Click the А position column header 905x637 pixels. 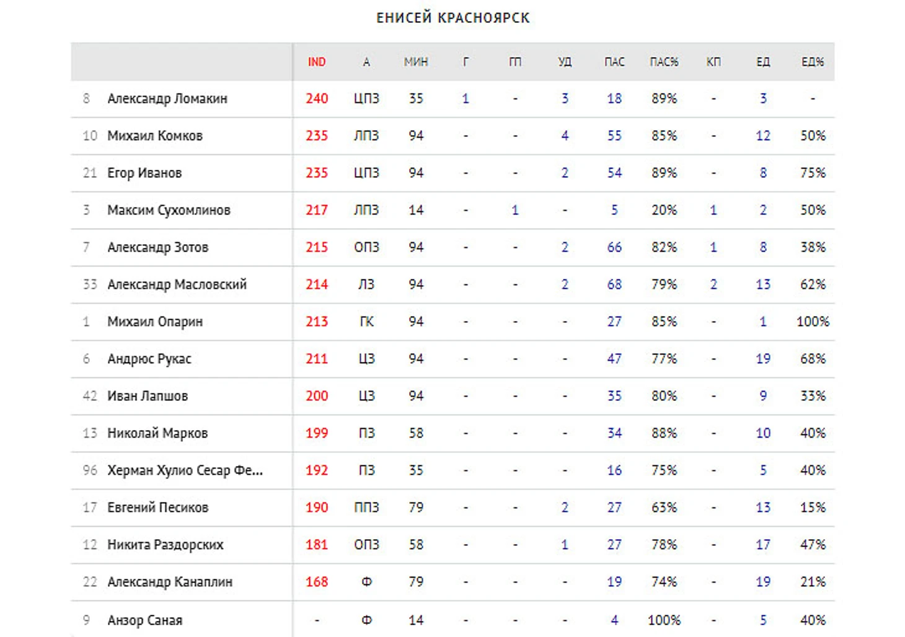pyautogui.click(x=366, y=62)
